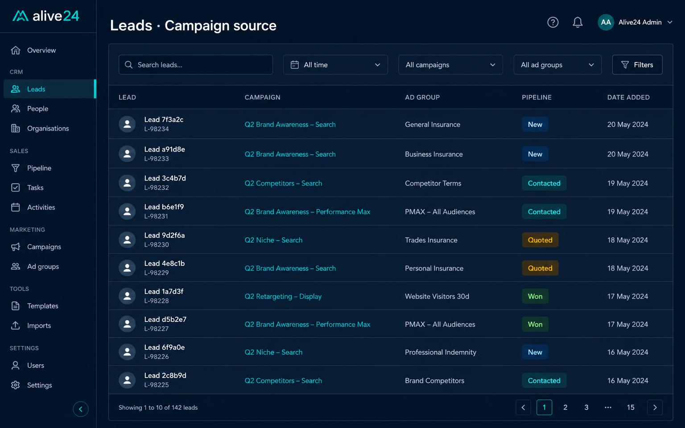Open Templates in the sidebar
685x428 pixels.
tap(48, 306)
